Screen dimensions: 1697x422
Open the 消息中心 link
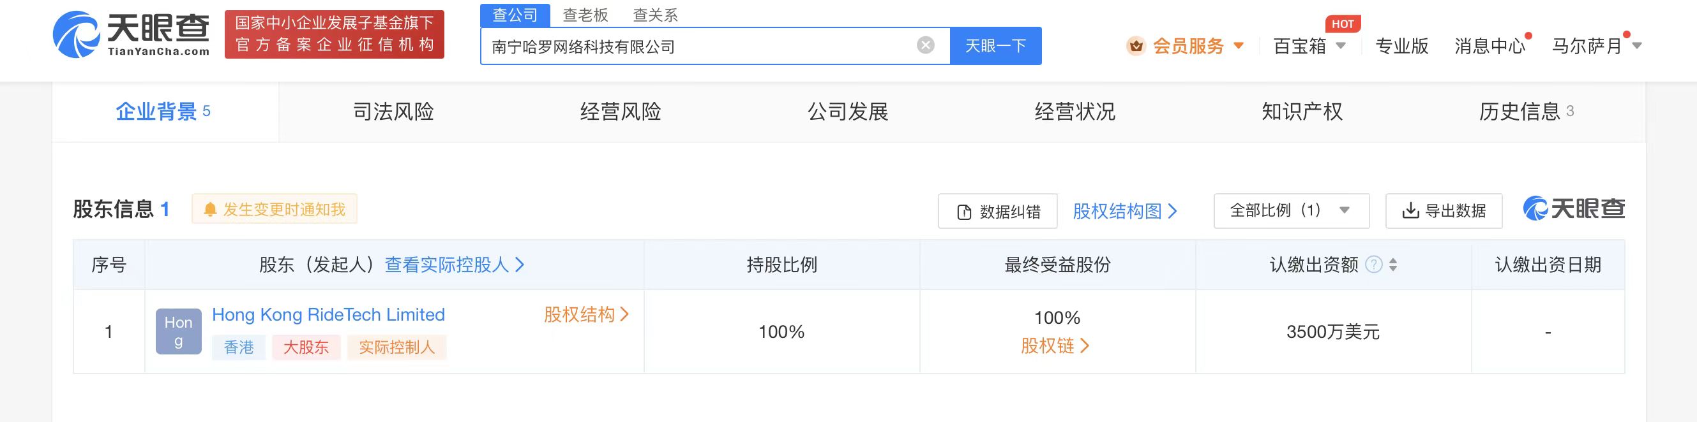[1490, 46]
